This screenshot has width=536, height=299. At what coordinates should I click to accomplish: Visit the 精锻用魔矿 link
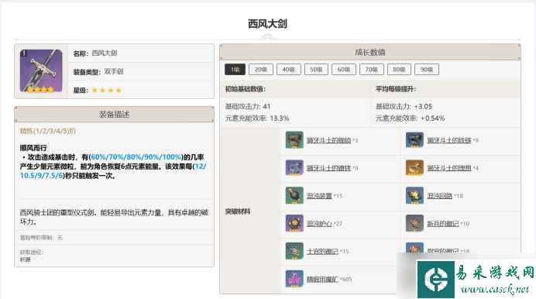tap(322, 279)
